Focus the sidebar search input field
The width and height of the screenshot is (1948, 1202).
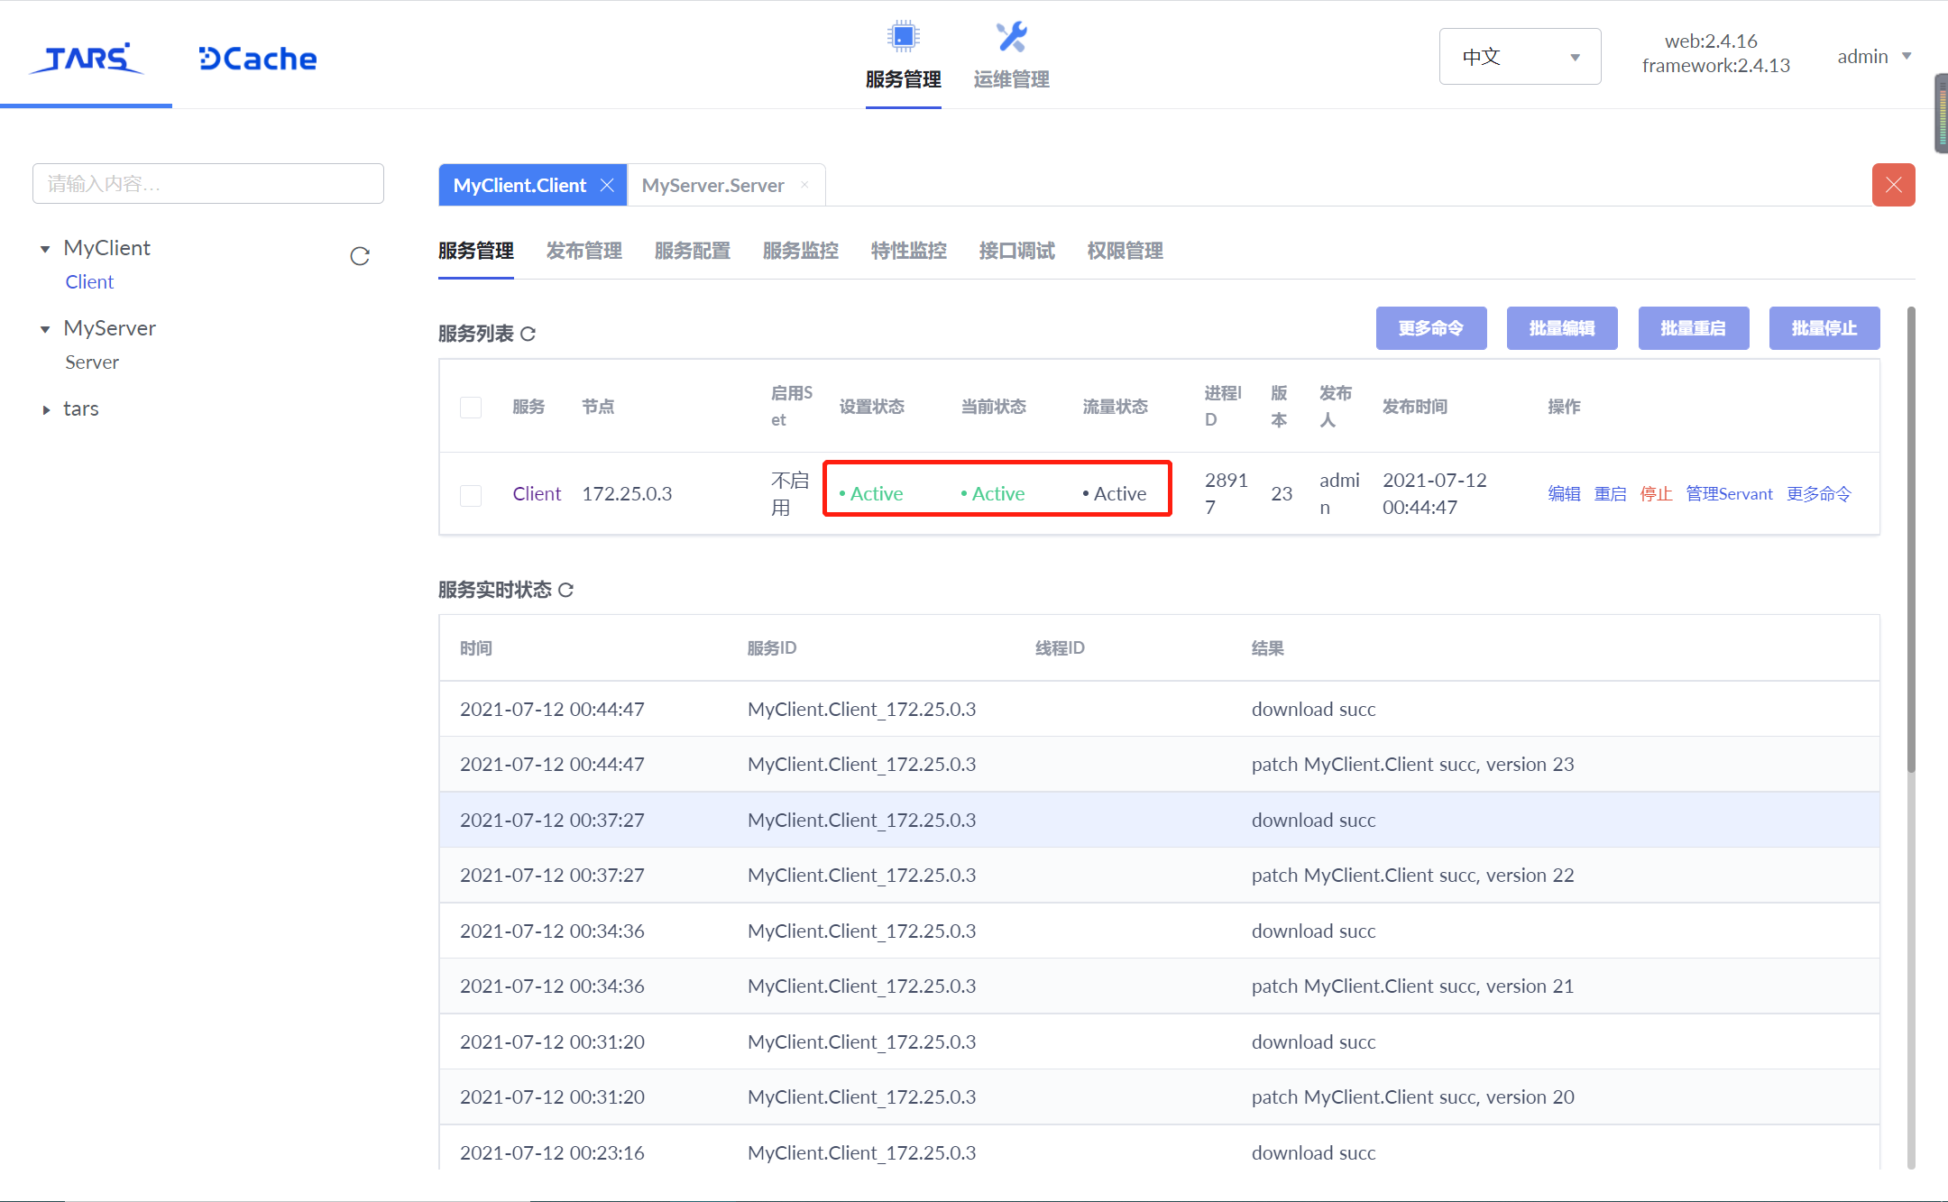click(x=207, y=184)
